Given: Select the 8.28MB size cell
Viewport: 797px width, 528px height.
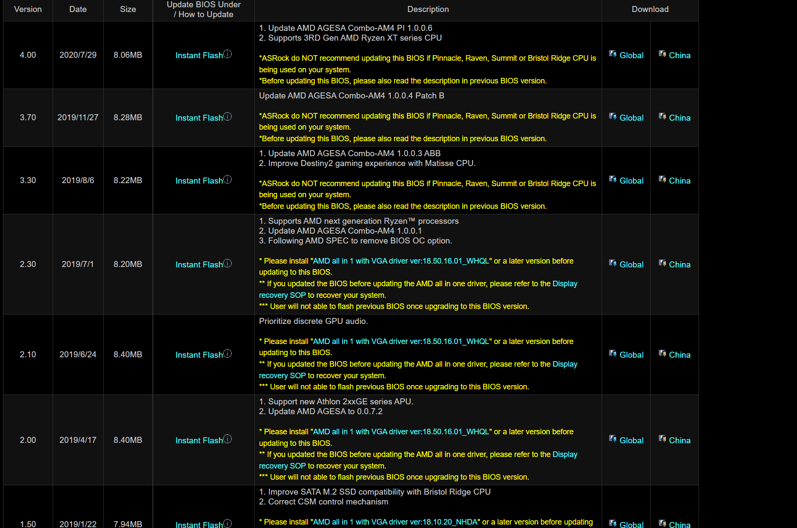Looking at the screenshot, I should click(128, 117).
